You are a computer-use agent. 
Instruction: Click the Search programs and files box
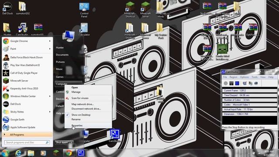(x=27, y=143)
